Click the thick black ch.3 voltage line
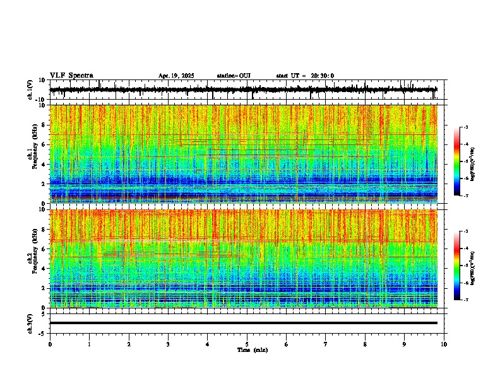The width and height of the screenshot is (500, 386). point(243,323)
